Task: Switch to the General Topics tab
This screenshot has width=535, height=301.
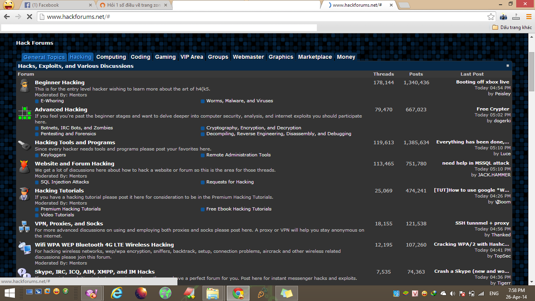Action: coord(44,57)
